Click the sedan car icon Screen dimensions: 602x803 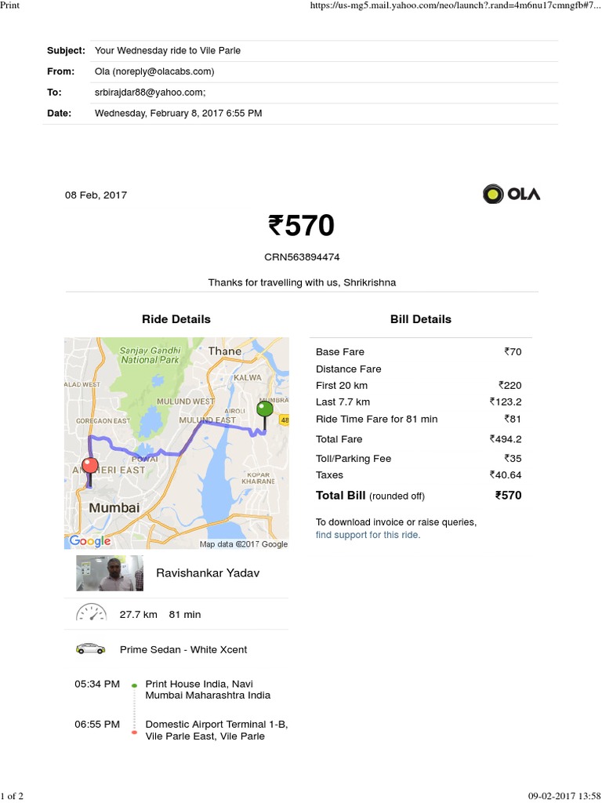point(90,649)
